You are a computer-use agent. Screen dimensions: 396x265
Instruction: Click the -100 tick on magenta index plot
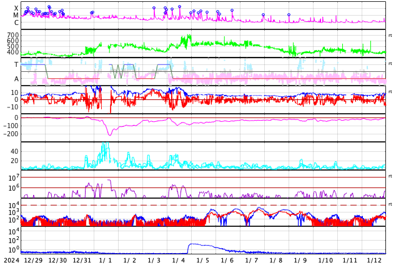click(x=11, y=126)
